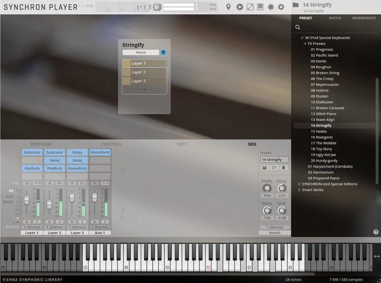This screenshot has width=381, height=283.
Task: Click the resize/scale icon in toolbar
Action: pyautogui.click(x=250, y=7)
